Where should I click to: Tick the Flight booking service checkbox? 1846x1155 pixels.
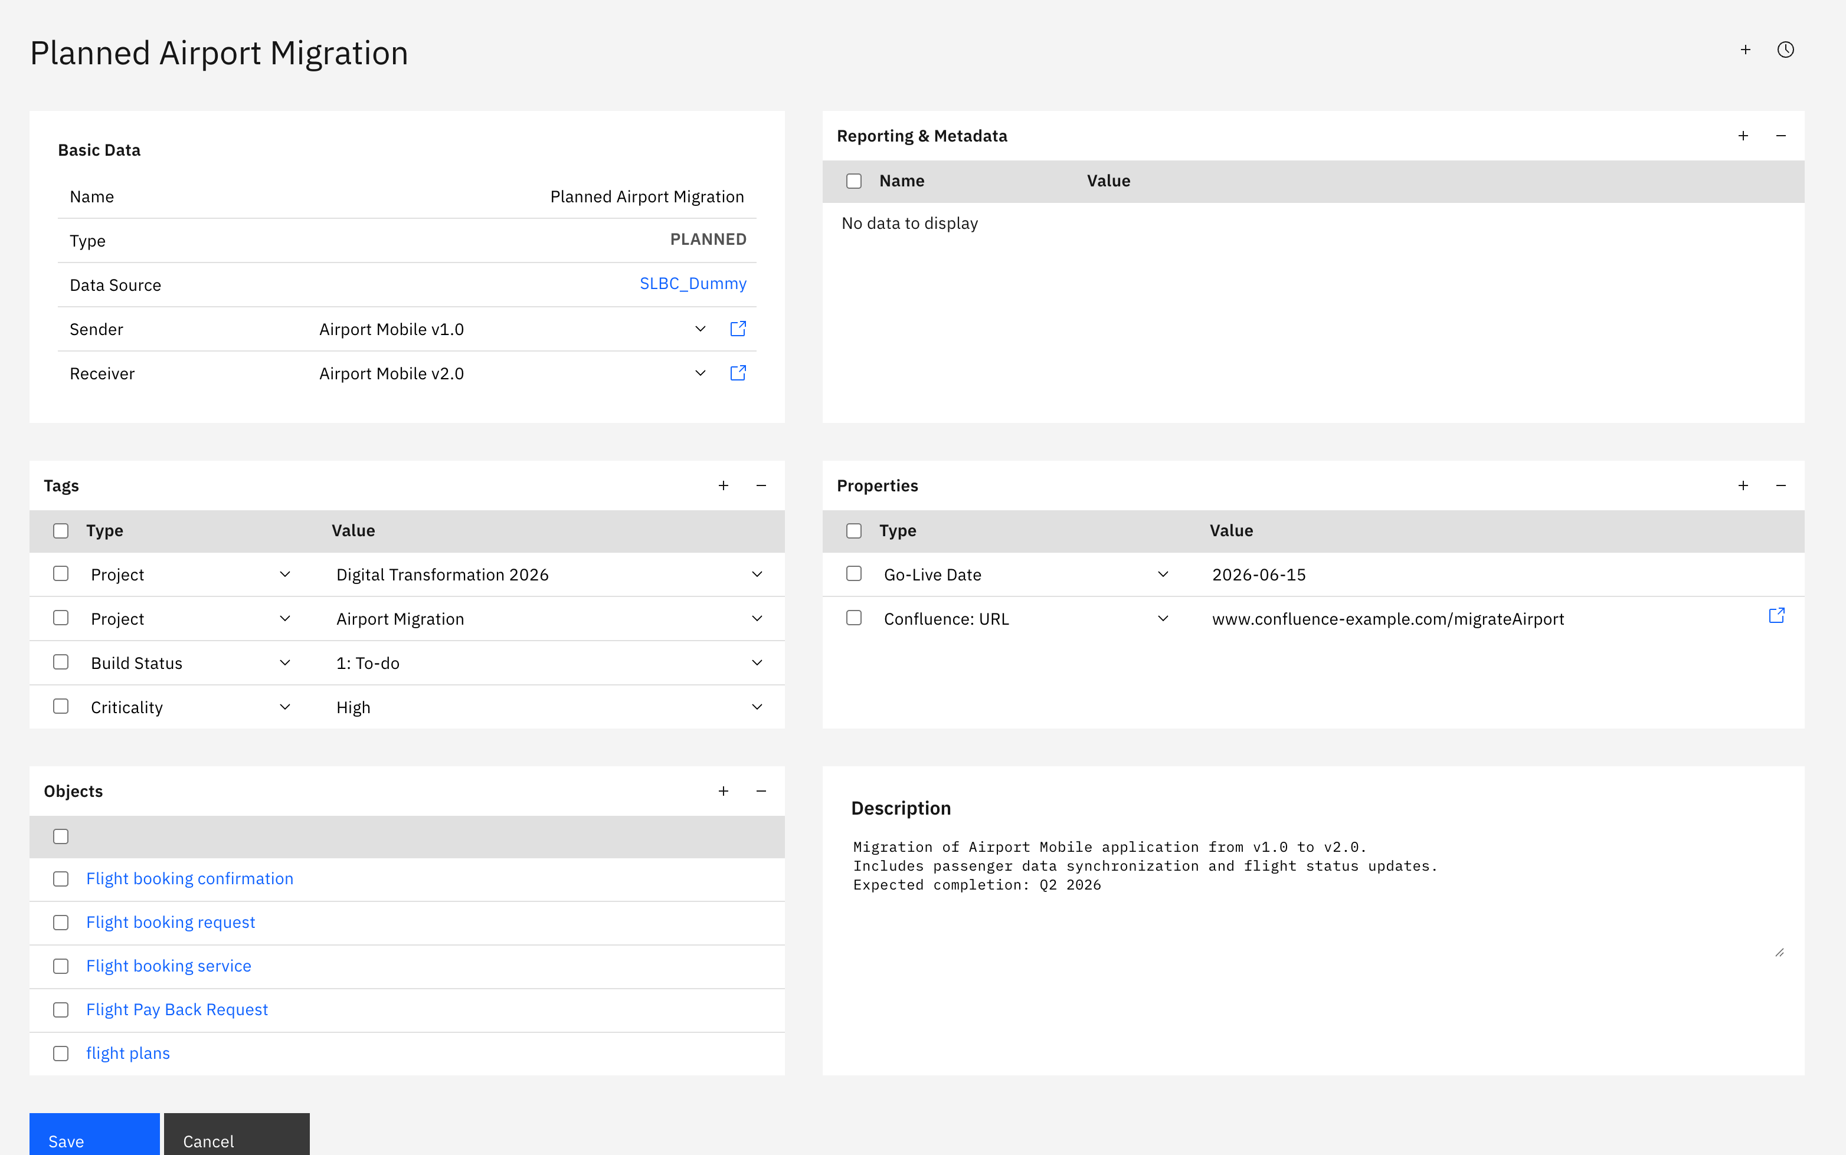tap(61, 966)
